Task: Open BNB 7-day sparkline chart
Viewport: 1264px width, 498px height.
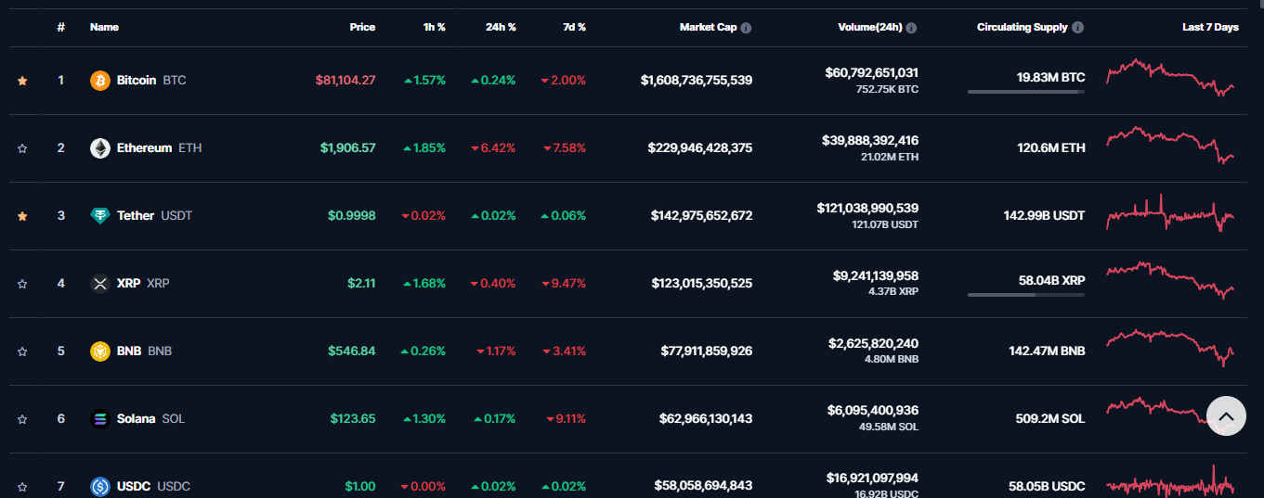Action: (1170, 348)
